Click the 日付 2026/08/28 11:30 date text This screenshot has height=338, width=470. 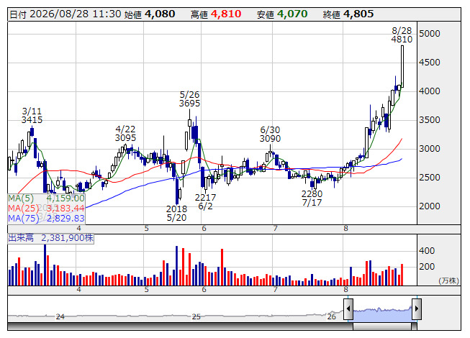click(x=65, y=14)
